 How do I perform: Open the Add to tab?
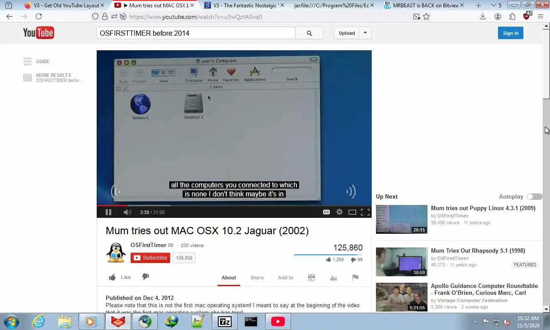(x=285, y=278)
